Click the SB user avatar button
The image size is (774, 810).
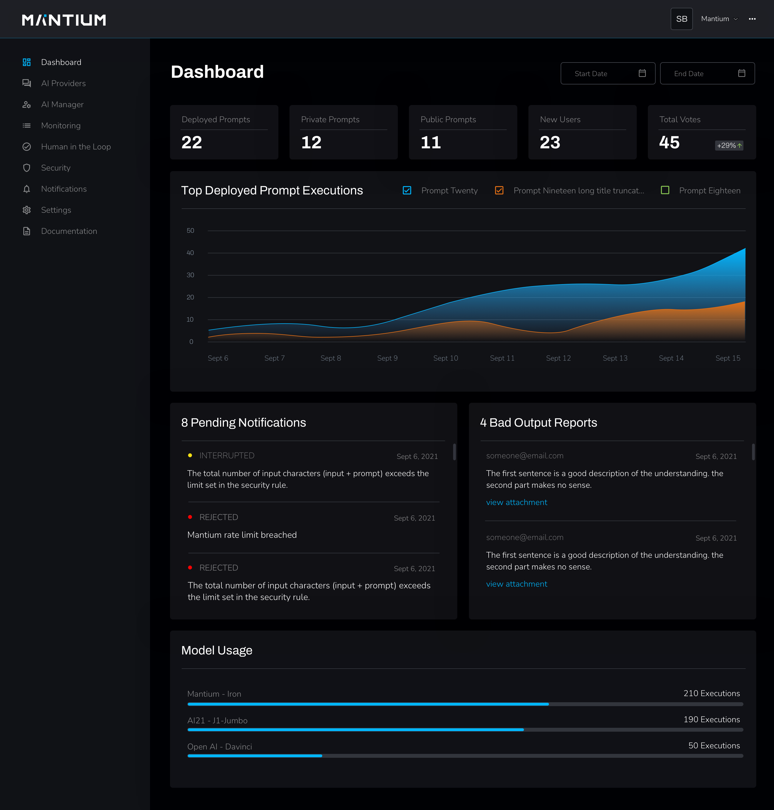tap(681, 19)
